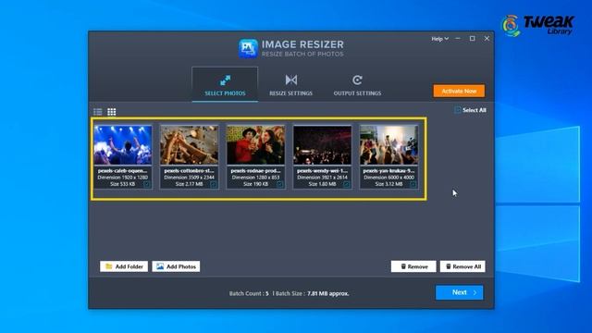Viewport: 592px width, 333px height.
Task: Select the pexels-wendy-wei dark crowd thumbnail
Action: pyautogui.click(x=323, y=145)
